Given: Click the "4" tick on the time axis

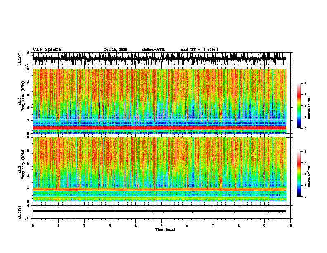Looking at the screenshot, I should (136, 226).
